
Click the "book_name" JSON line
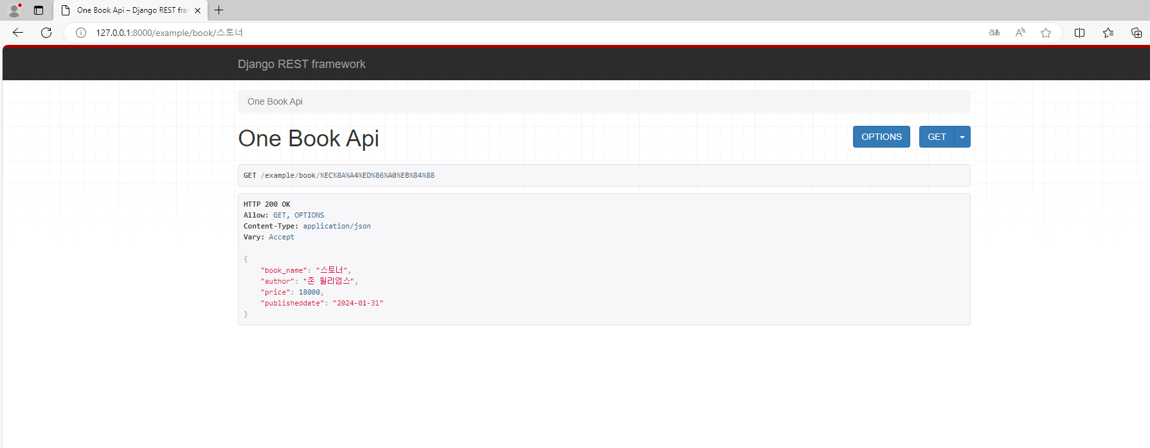point(305,270)
